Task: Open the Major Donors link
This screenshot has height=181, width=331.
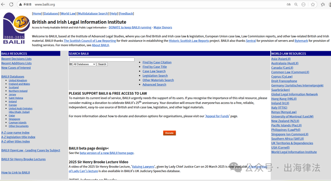Action: [x=163, y=28]
